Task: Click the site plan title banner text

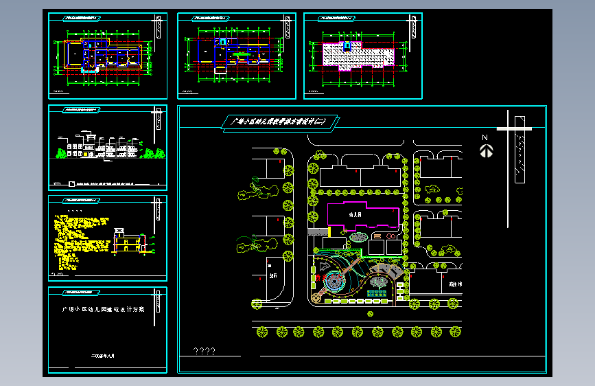Action: click(278, 122)
